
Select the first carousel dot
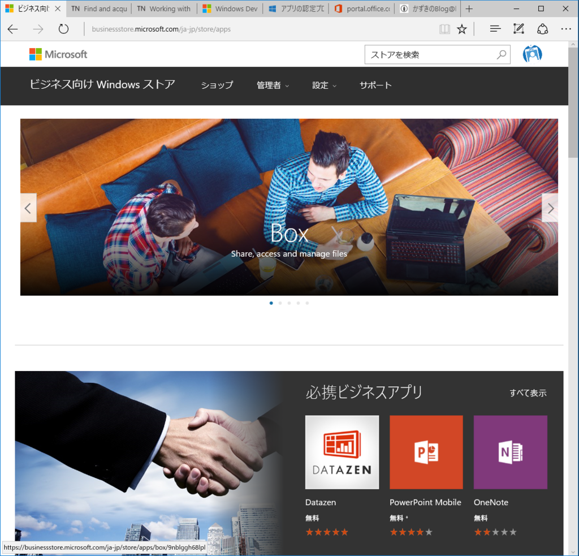271,303
